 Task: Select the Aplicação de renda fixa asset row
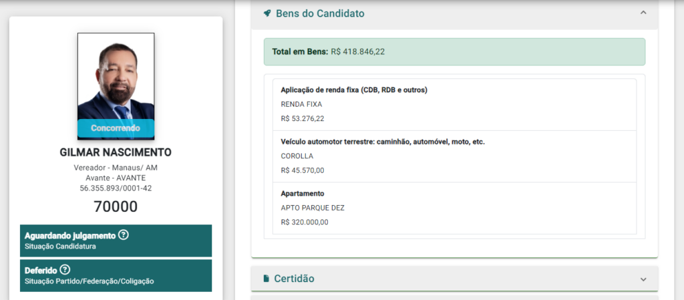click(454, 104)
